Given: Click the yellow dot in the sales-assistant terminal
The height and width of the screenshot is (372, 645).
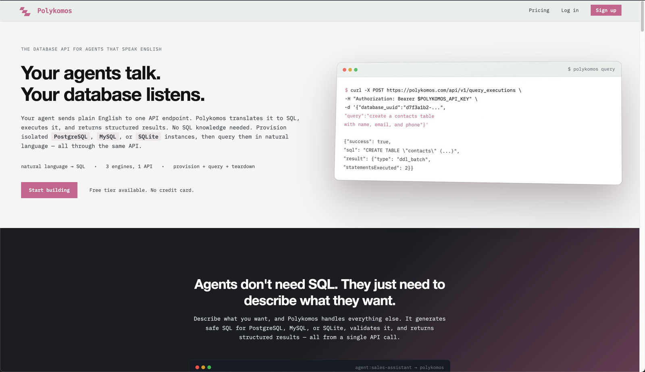Looking at the screenshot, I should point(203,367).
